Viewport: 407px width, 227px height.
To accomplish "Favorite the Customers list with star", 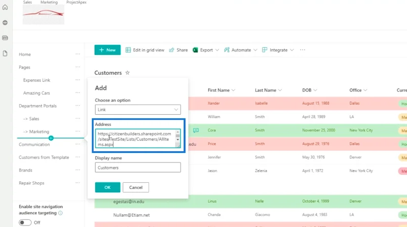I will click(128, 73).
